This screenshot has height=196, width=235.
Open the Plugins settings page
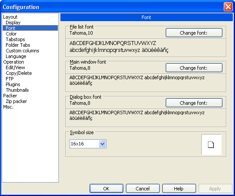pyautogui.click(x=13, y=84)
